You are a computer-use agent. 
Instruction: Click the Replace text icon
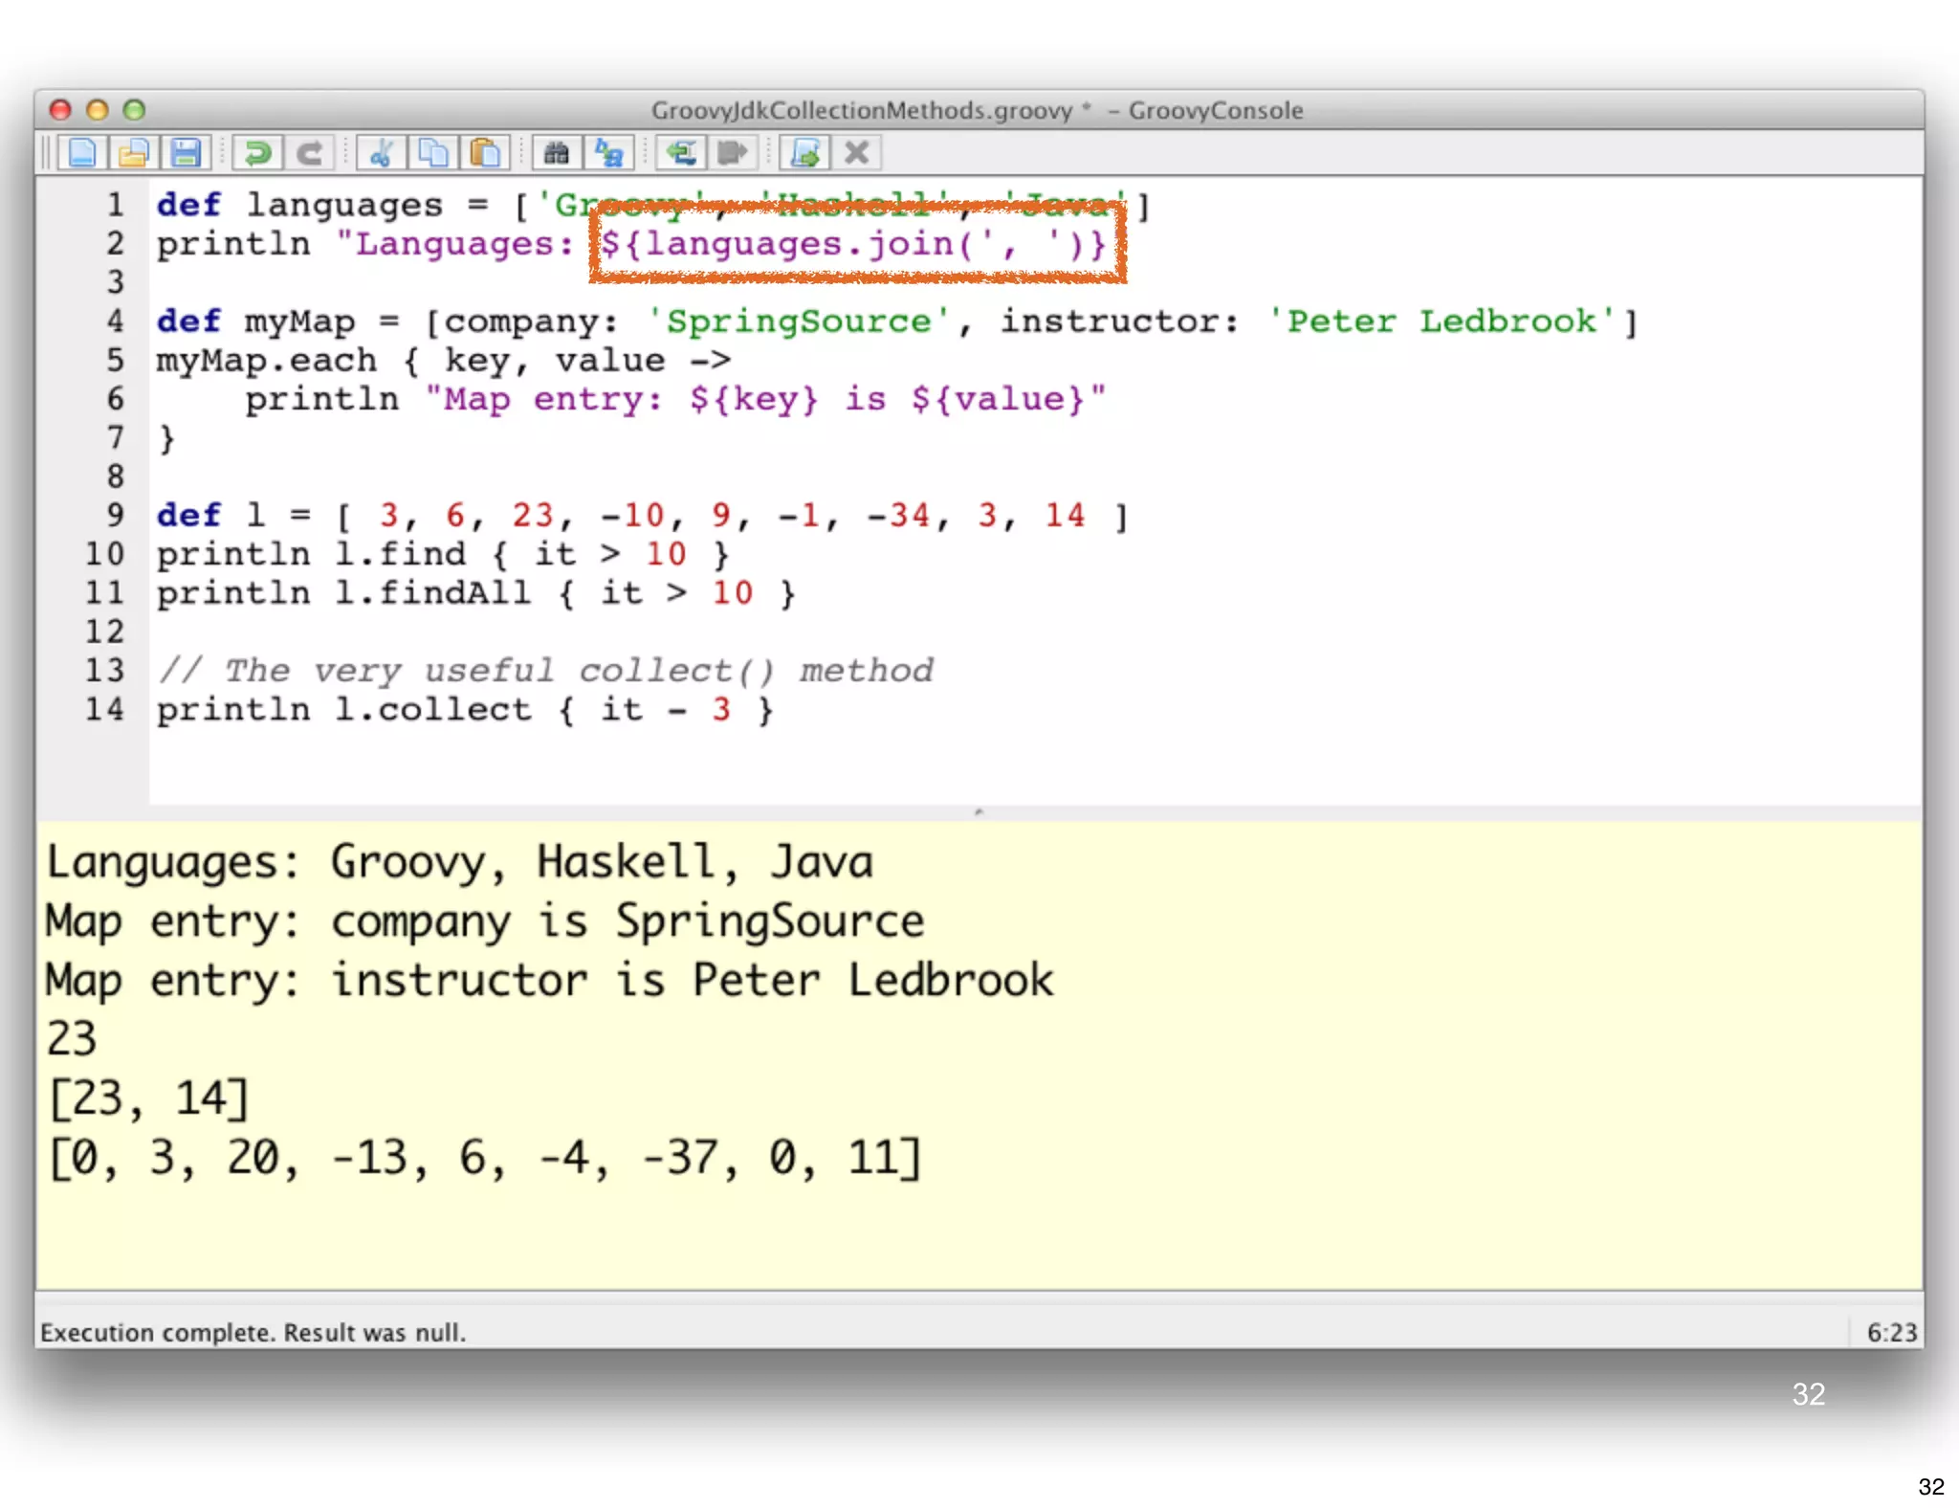click(x=608, y=153)
